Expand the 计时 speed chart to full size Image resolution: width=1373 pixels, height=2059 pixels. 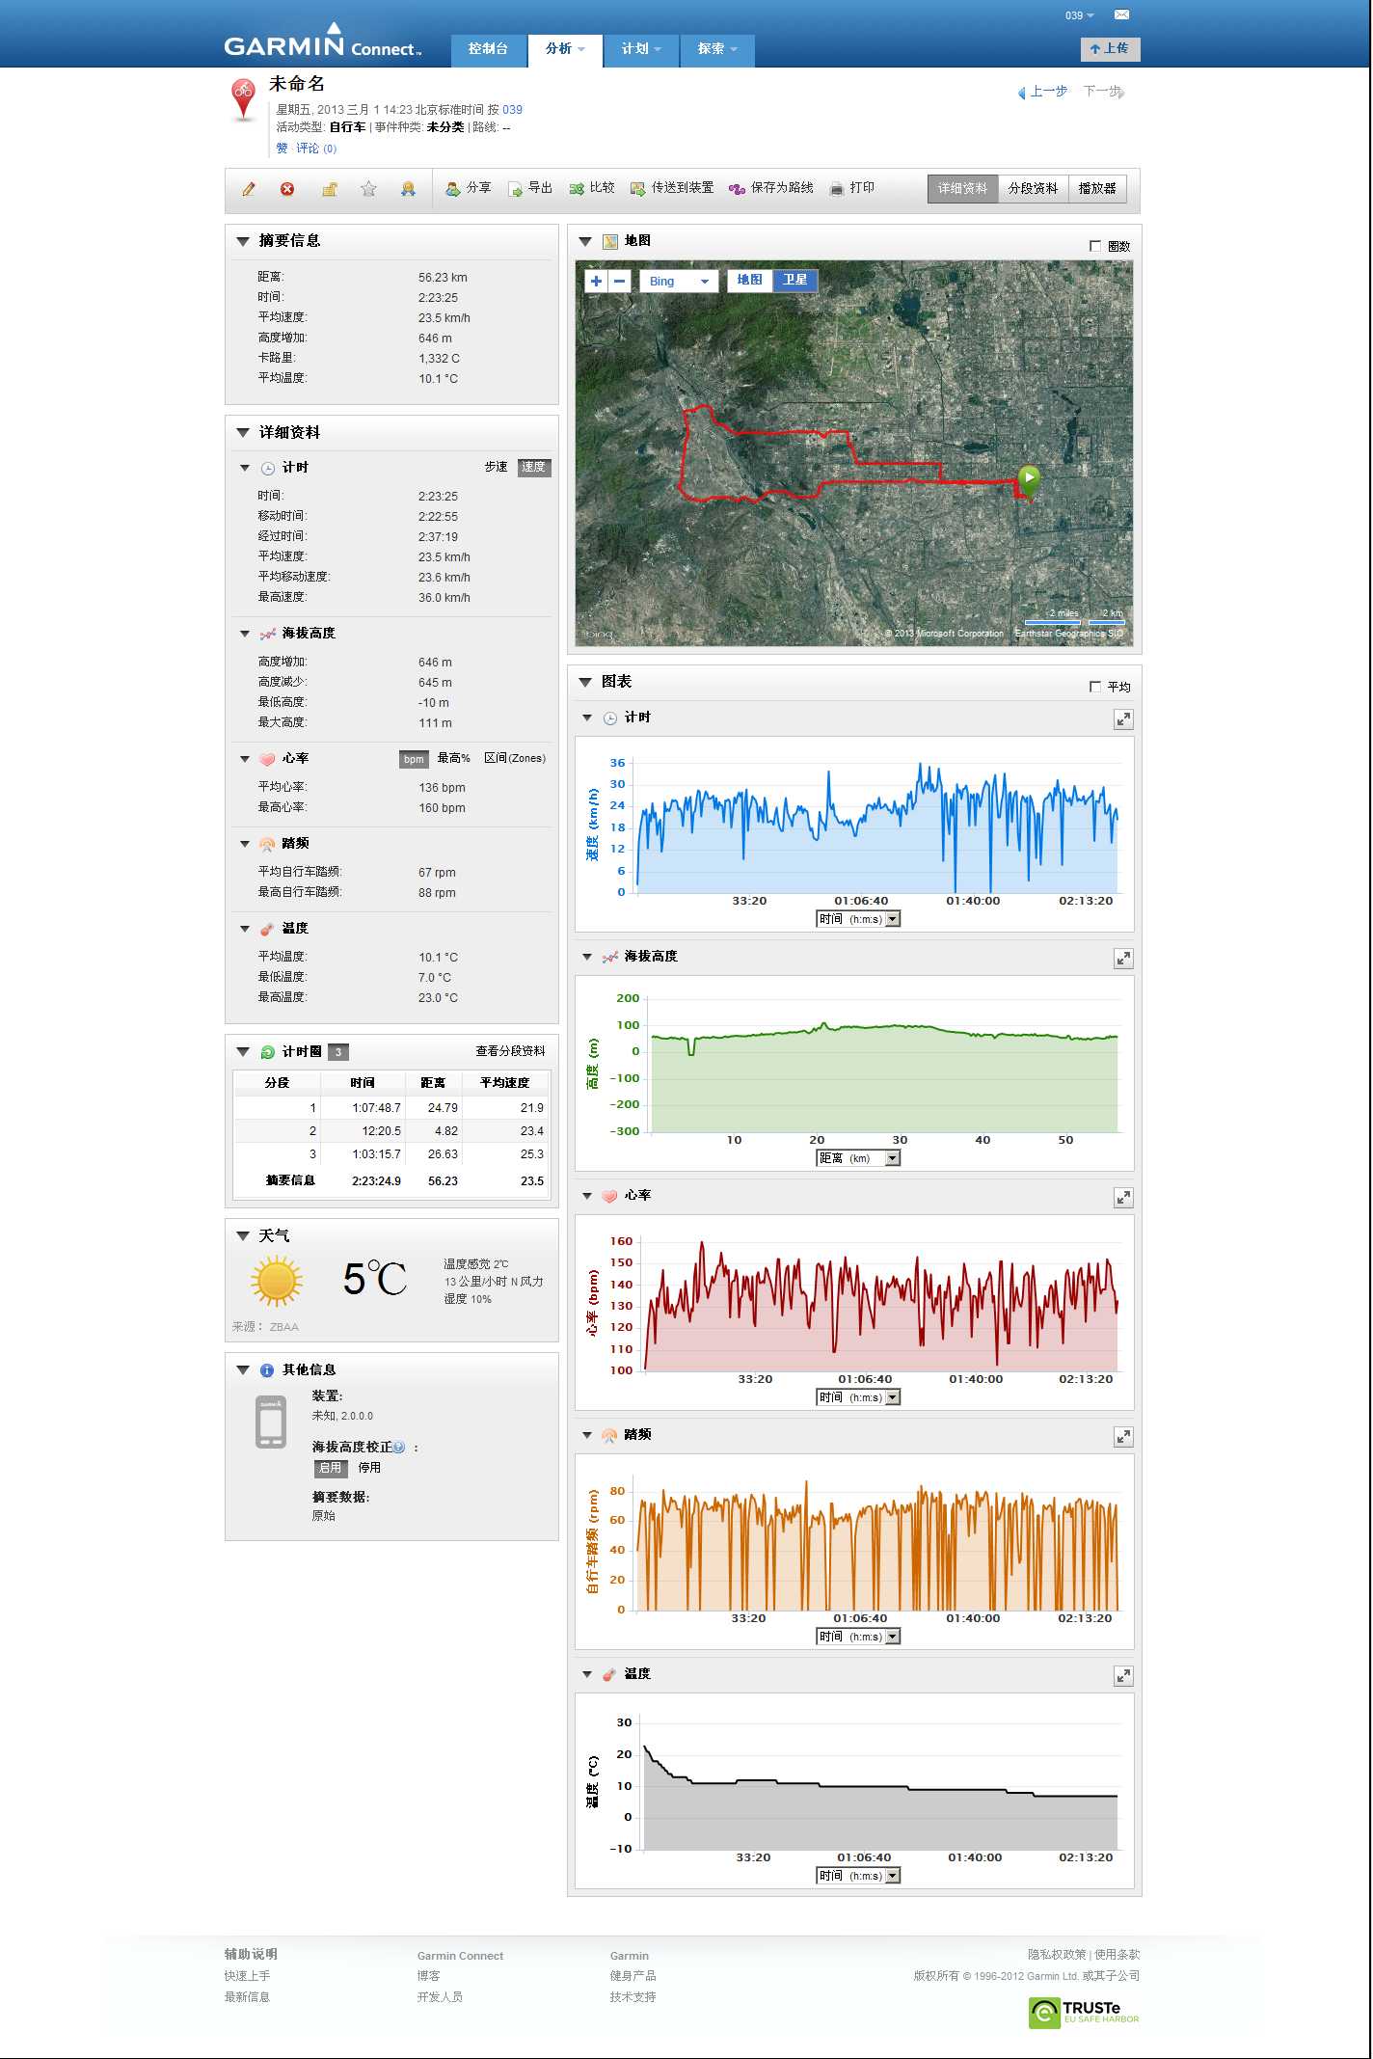1123,719
